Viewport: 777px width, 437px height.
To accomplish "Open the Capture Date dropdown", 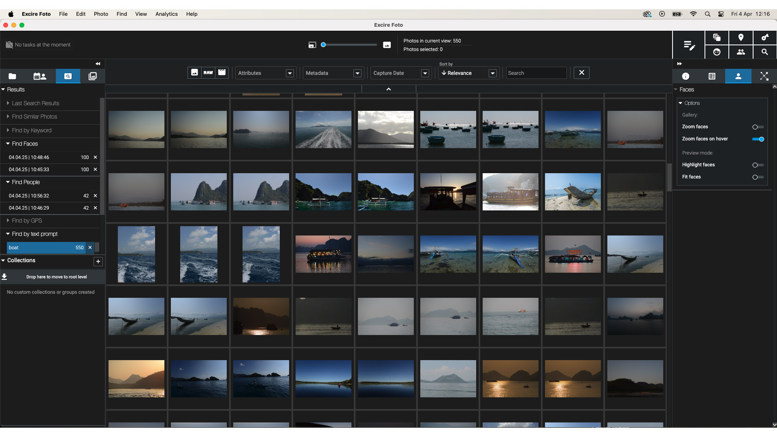I will tap(401, 73).
